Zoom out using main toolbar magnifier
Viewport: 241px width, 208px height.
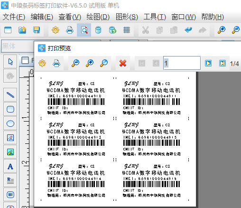pos(236,30)
